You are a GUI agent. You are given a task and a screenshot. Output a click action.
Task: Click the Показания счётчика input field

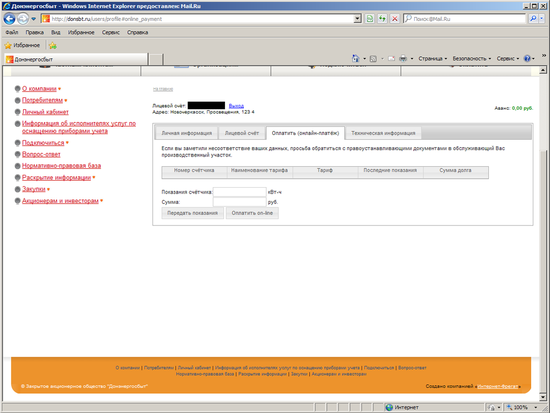tap(240, 192)
